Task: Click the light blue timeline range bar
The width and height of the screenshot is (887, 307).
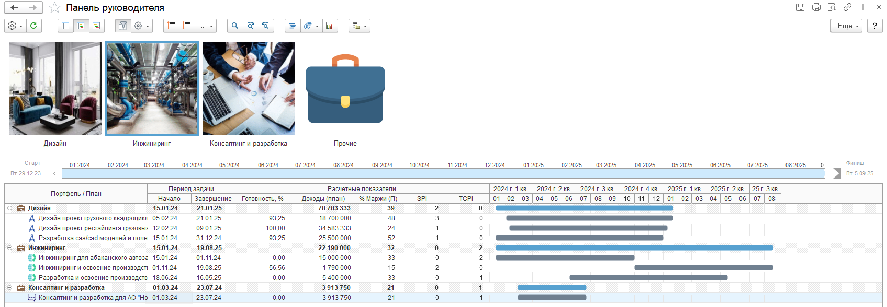Action: pos(443,173)
